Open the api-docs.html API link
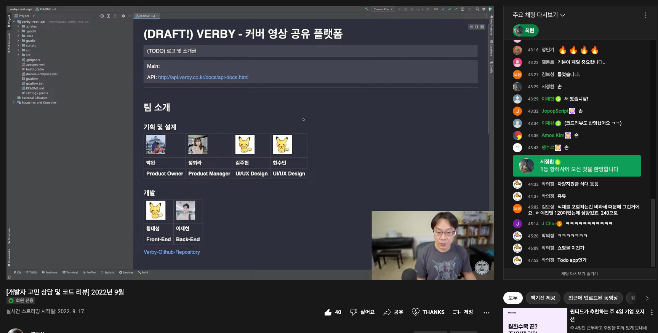Screen dimensions: 658x333 (x=203, y=77)
